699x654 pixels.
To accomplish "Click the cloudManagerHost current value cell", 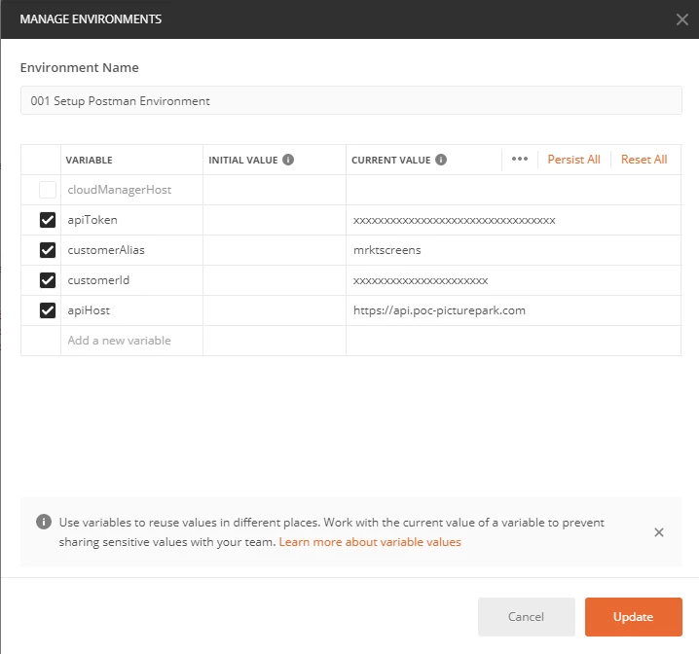I will [x=514, y=190].
